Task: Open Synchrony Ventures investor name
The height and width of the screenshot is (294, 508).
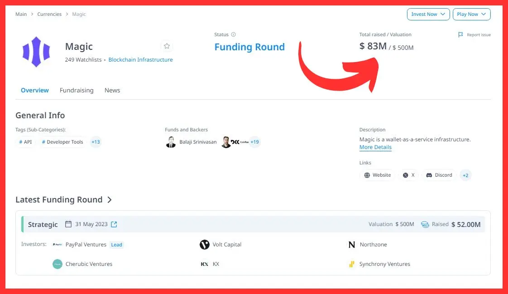Action: 384,264
